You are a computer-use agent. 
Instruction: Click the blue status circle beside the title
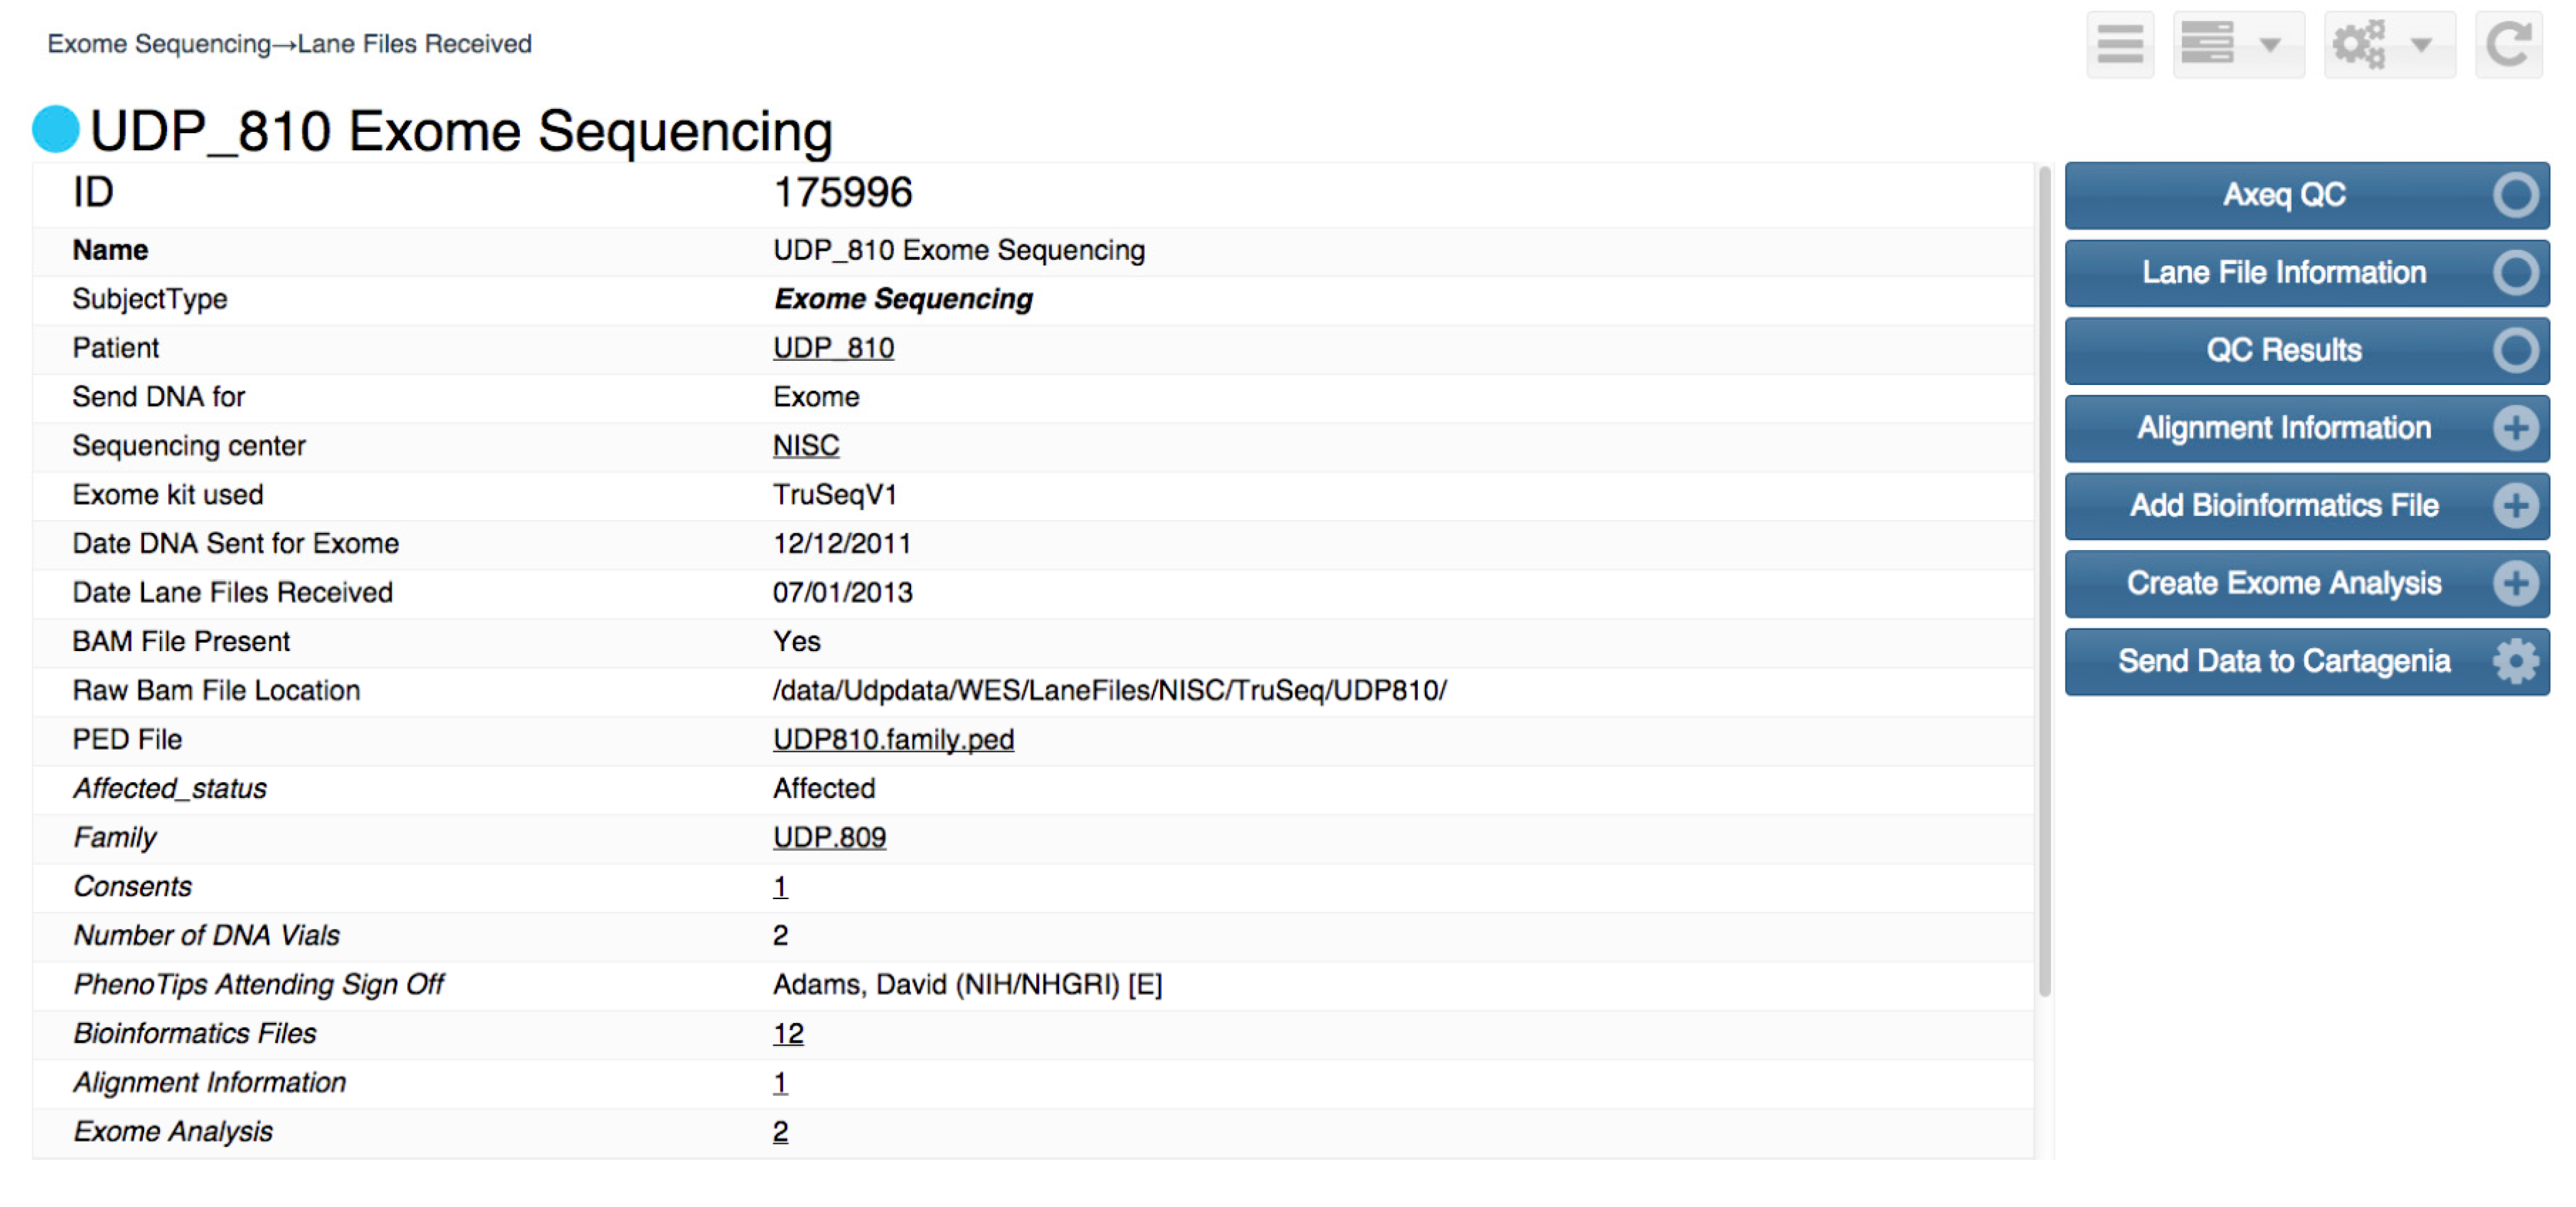tap(56, 130)
